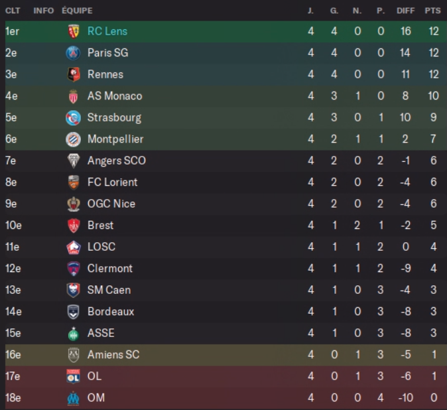Select the OM club crest
Viewport: 447px width, 410px height.
73,398
